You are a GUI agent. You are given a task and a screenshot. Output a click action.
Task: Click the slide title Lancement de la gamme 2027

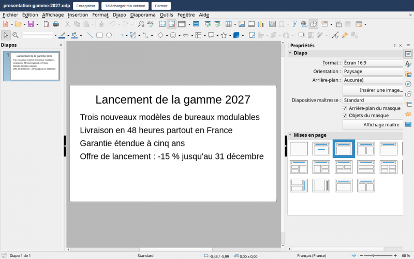pyautogui.click(x=173, y=99)
